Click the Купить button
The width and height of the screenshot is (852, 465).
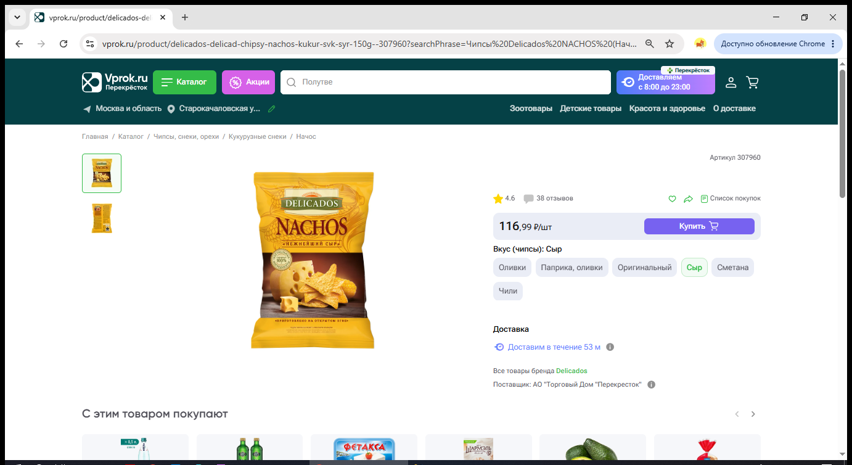pos(699,226)
